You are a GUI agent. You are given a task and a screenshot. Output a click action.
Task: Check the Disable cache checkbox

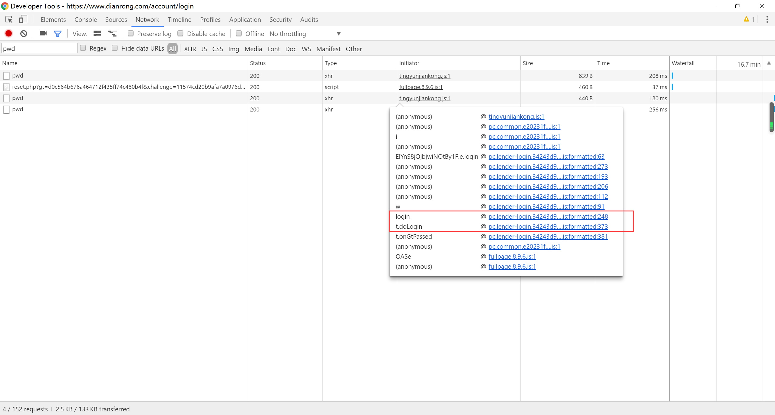point(180,33)
